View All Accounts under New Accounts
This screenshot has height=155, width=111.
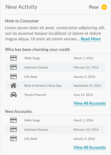point(90,147)
